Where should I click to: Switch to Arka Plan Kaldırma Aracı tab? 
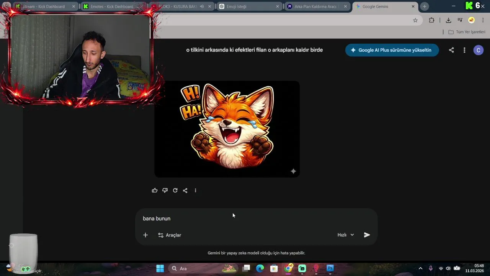(317, 7)
